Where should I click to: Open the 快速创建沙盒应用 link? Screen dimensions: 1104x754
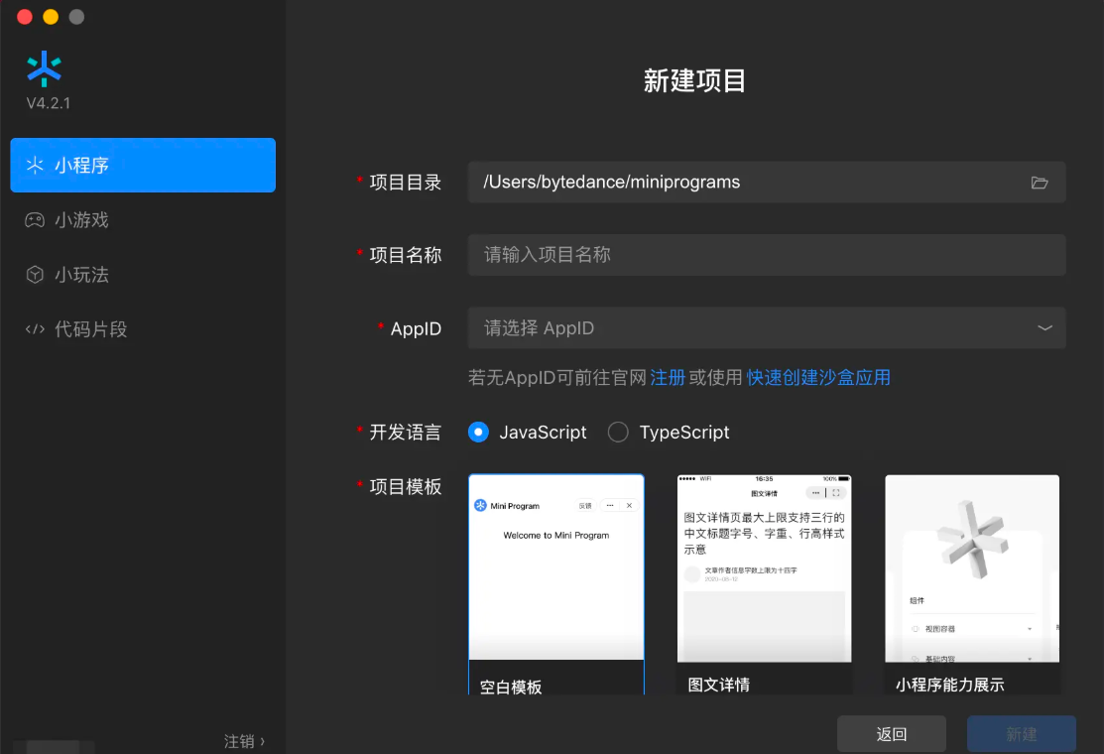click(x=818, y=378)
